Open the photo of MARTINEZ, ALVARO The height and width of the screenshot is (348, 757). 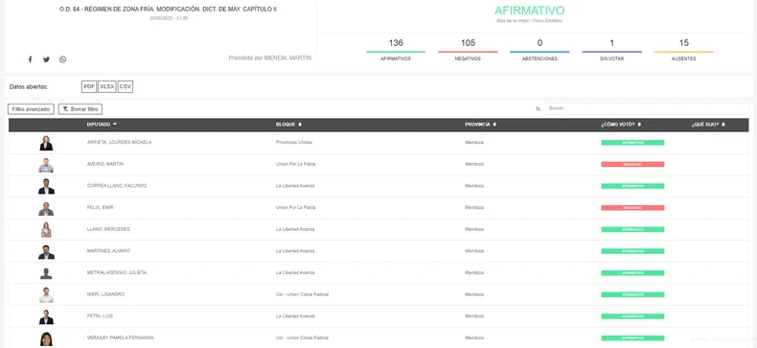46,252
